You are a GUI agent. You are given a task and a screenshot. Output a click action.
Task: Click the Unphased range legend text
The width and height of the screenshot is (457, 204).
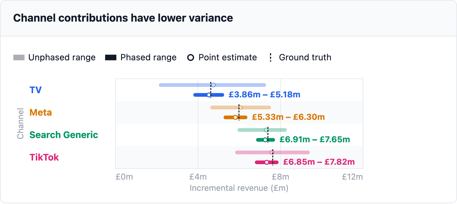62,58
